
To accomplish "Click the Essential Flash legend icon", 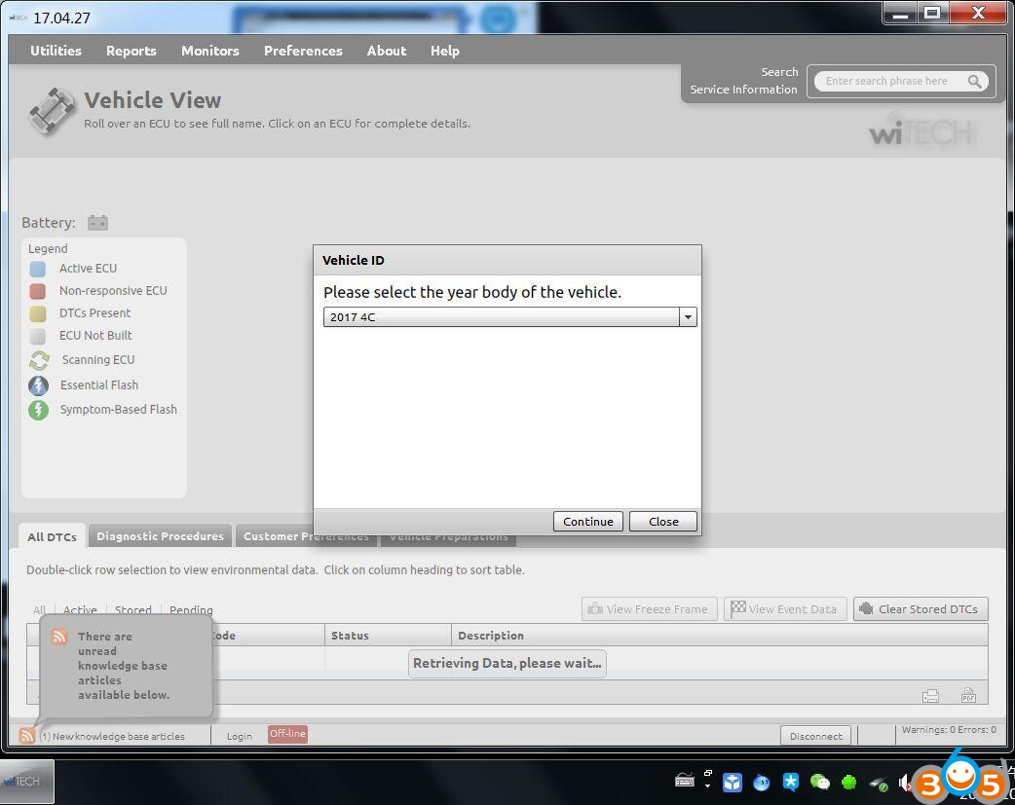I will [x=38, y=385].
